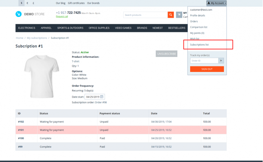Open order #100 in the table
The height and width of the screenshot is (162, 263).
tap(21, 138)
